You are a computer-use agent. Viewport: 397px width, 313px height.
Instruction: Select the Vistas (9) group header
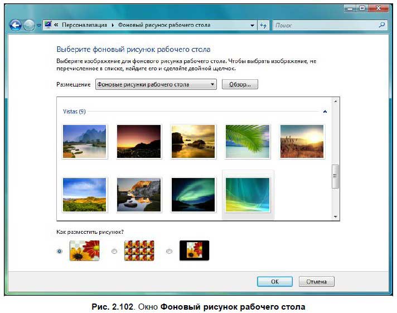click(x=74, y=112)
